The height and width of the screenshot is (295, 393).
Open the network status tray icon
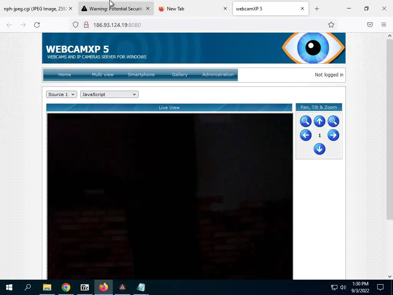(334, 287)
